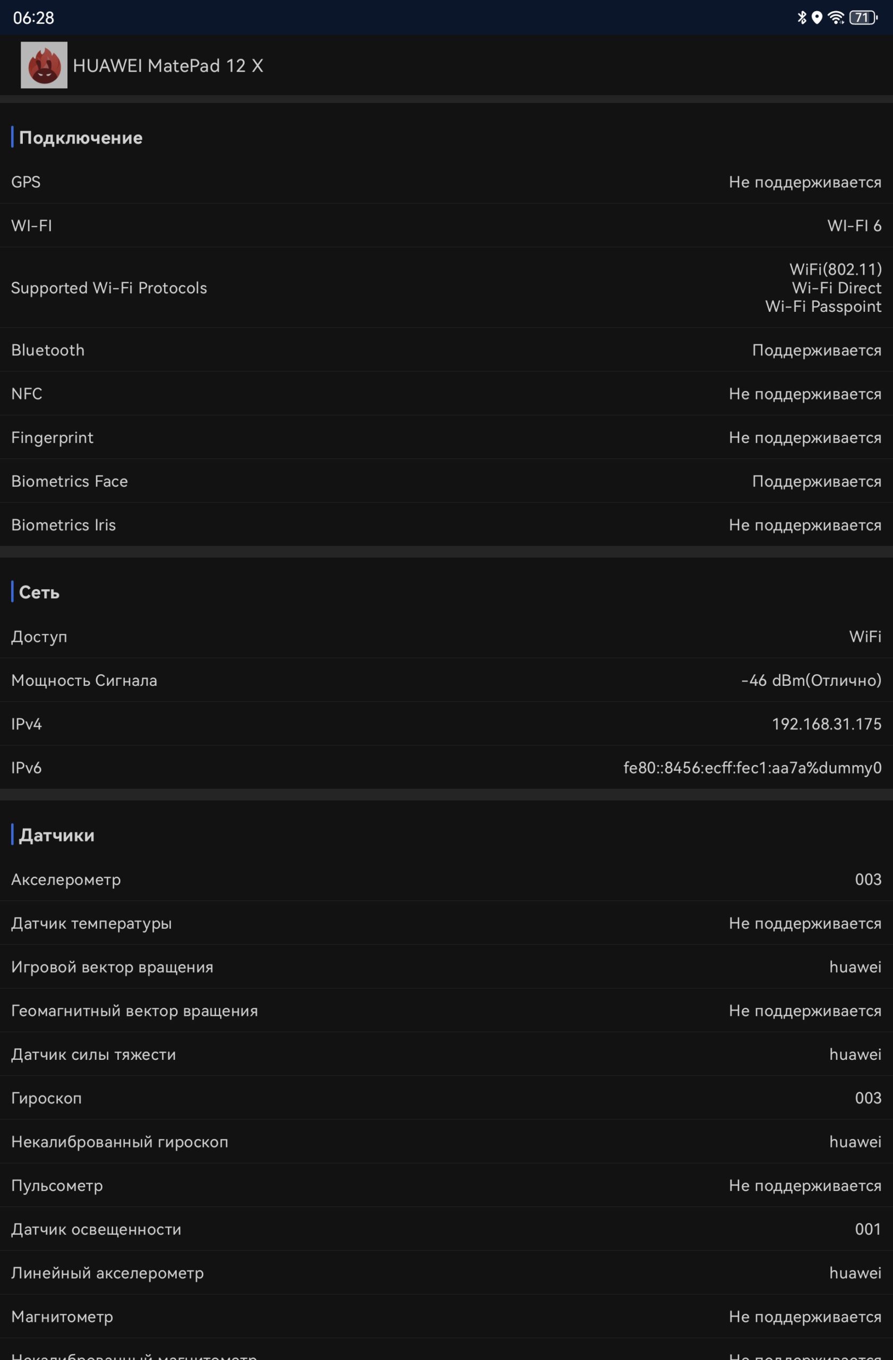This screenshot has height=1360, width=893.
Task: Tap the NFC row
Action: [446, 394]
